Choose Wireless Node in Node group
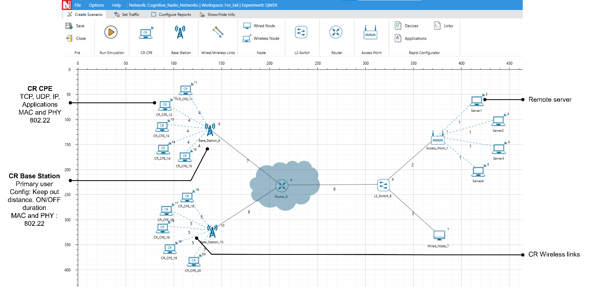Screen dimensions: 590x287 [261, 39]
